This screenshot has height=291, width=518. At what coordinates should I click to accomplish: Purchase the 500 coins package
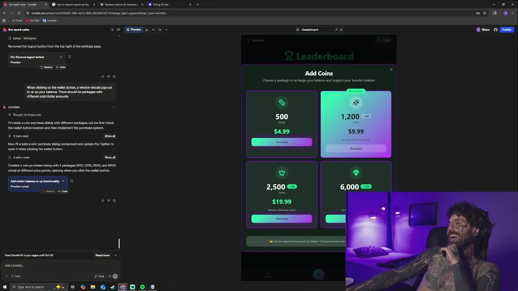tap(282, 142)
